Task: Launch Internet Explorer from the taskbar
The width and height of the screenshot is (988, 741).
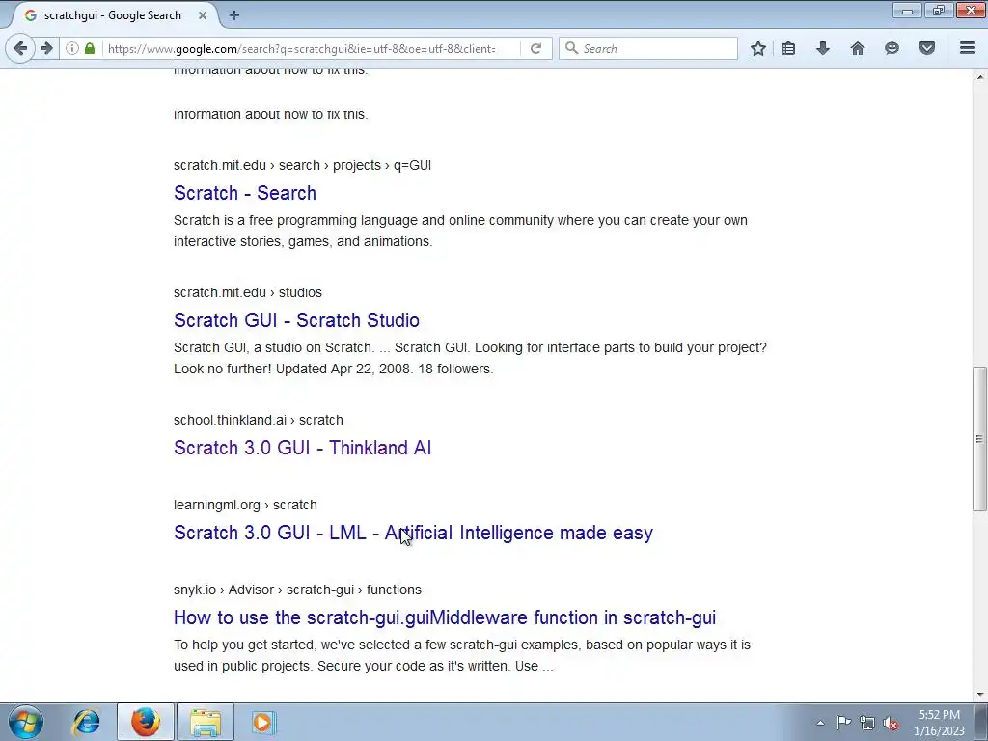Action: [x=86, y=722]
